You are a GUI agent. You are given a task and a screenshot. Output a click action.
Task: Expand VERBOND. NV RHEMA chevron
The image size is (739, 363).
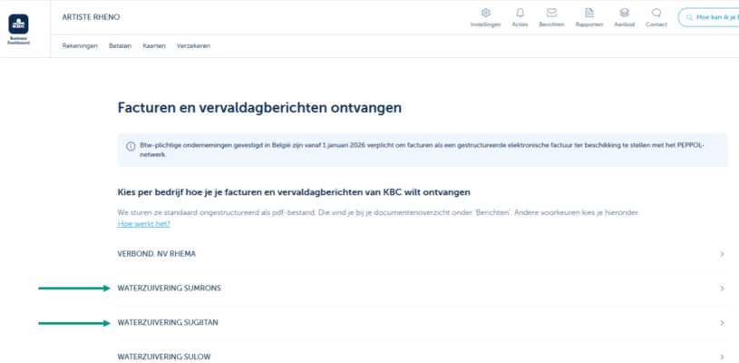(722, 254)
